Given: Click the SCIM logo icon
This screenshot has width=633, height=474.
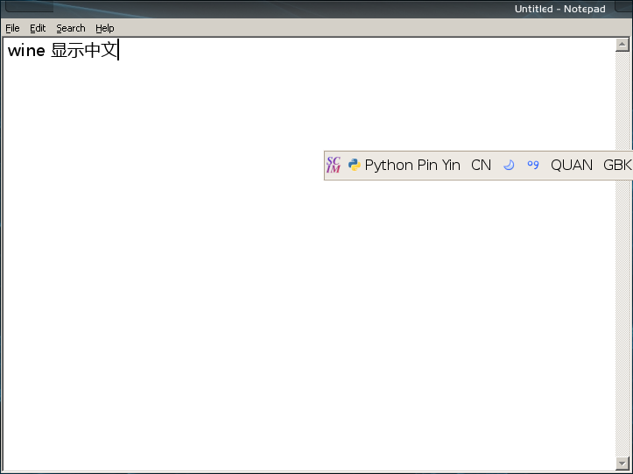Looking at the screenshot, I should [x=334, y=165].
